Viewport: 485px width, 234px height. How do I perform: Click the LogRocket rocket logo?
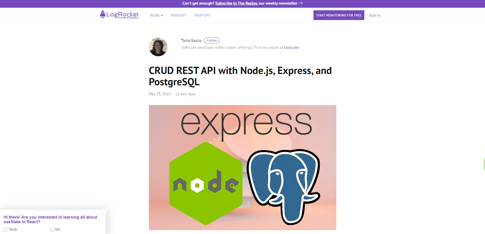pyautogui.click(x=119, y=15)
